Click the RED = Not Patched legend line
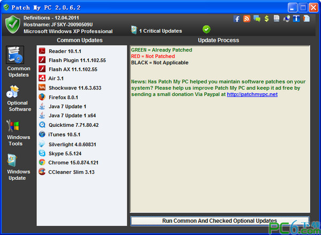The image size is (321, 235). pos(153,56)
